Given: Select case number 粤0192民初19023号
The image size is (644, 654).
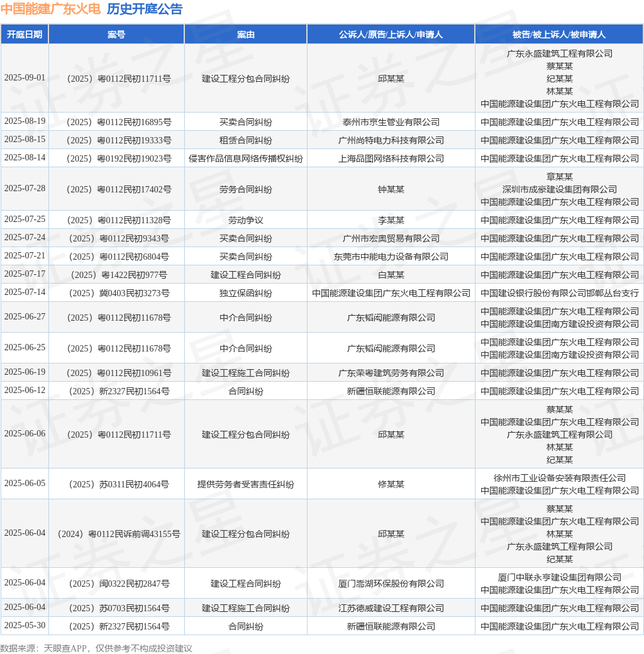Looking at the screenshot, I should point(119,159).
